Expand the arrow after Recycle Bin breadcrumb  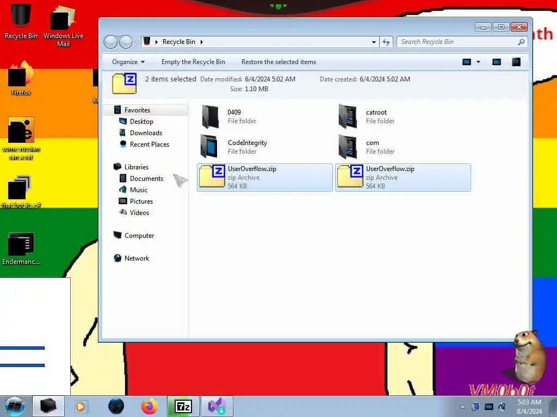201,42
